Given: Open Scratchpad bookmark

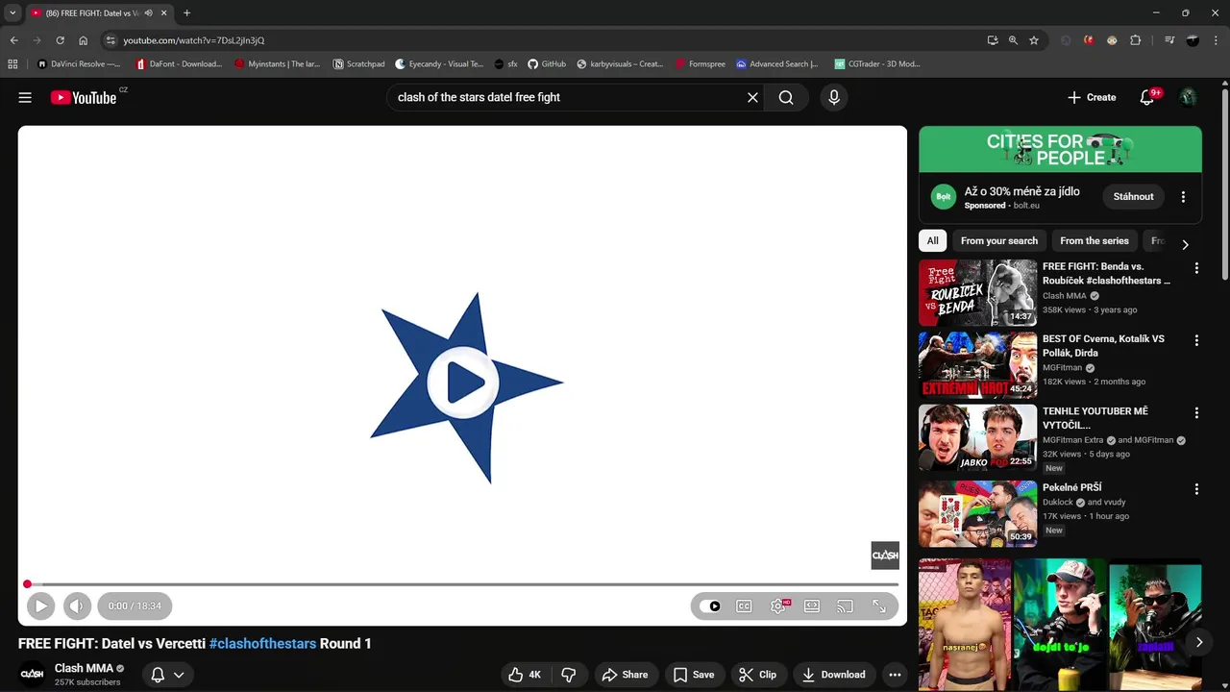Looking at the screenshot, I should coord(358,64).
